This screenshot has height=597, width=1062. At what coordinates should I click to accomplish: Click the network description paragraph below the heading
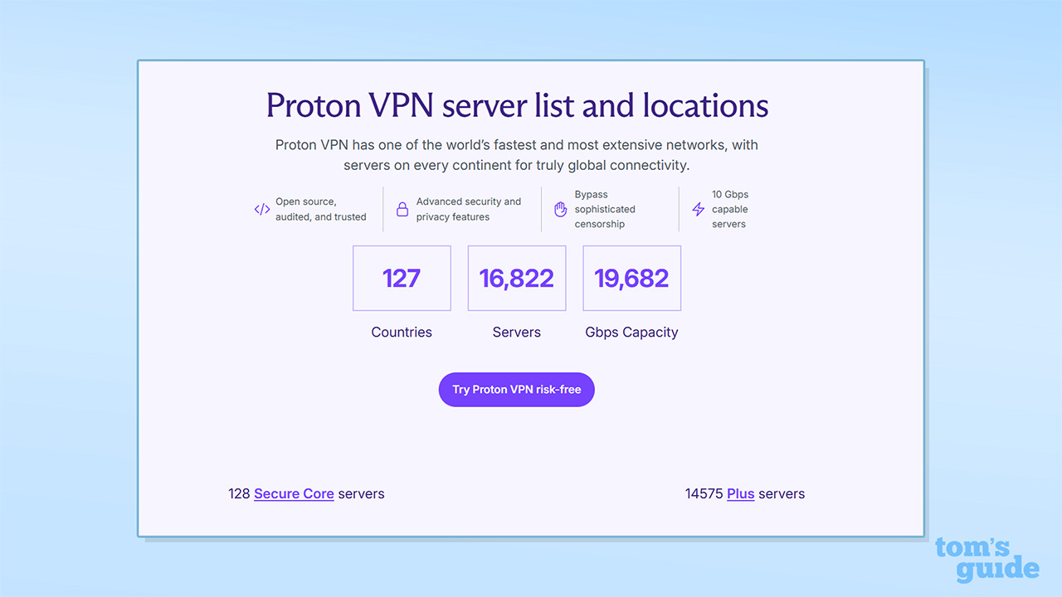click(517, 155)
